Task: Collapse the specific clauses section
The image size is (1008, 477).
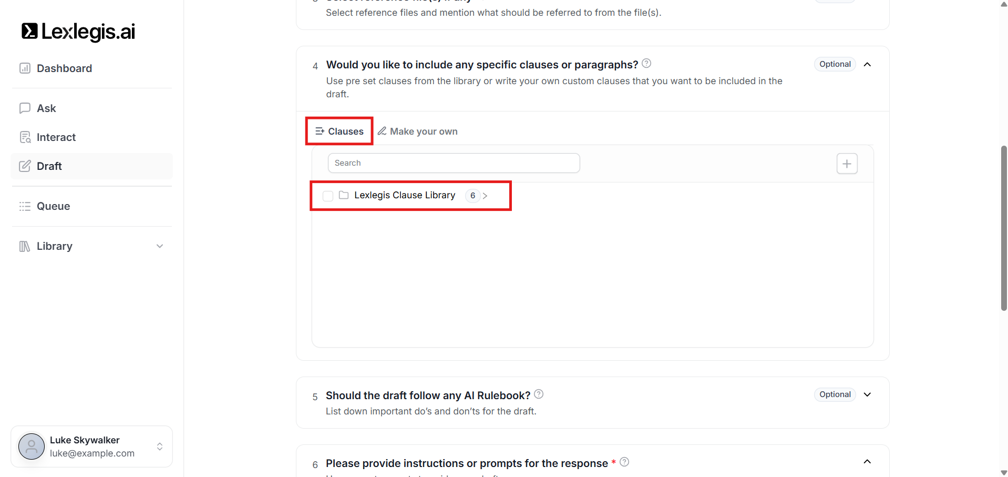Action: 867,64
